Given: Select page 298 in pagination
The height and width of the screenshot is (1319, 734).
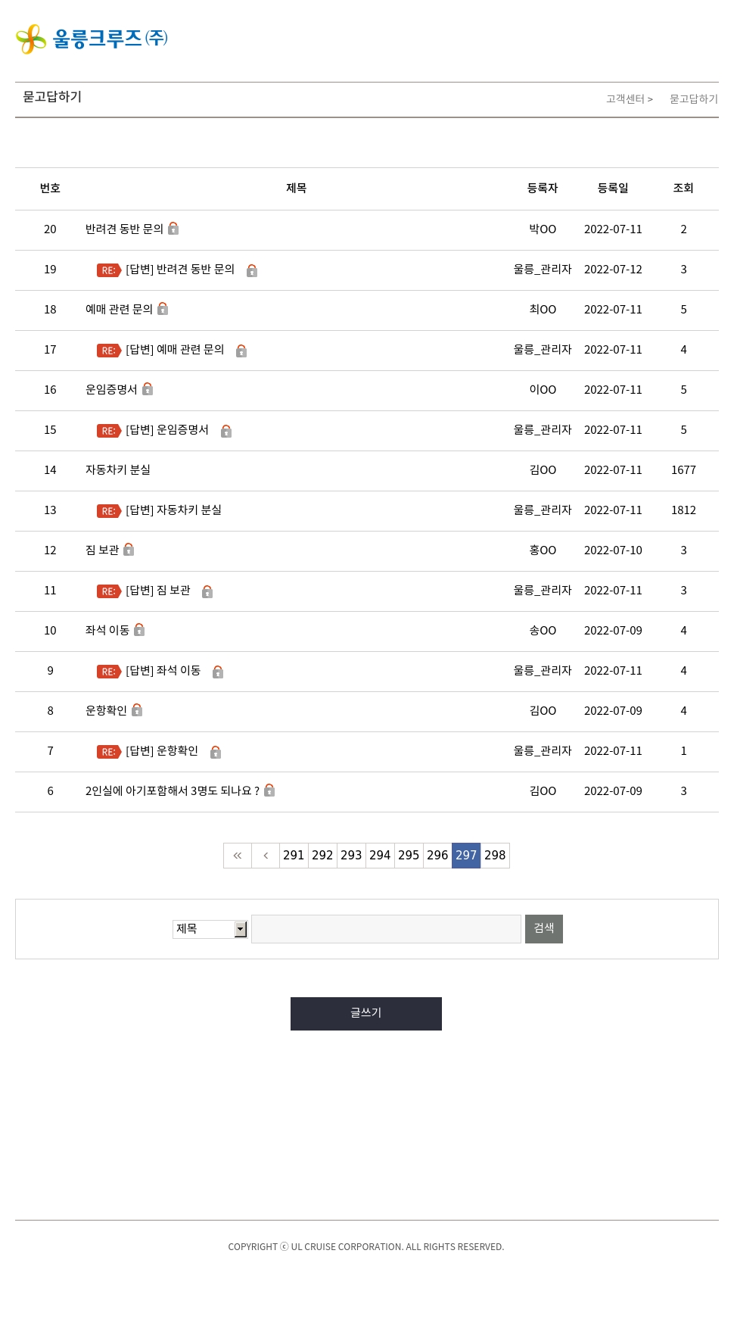Looking at the screenshot, I should click(x=495, y=856).
